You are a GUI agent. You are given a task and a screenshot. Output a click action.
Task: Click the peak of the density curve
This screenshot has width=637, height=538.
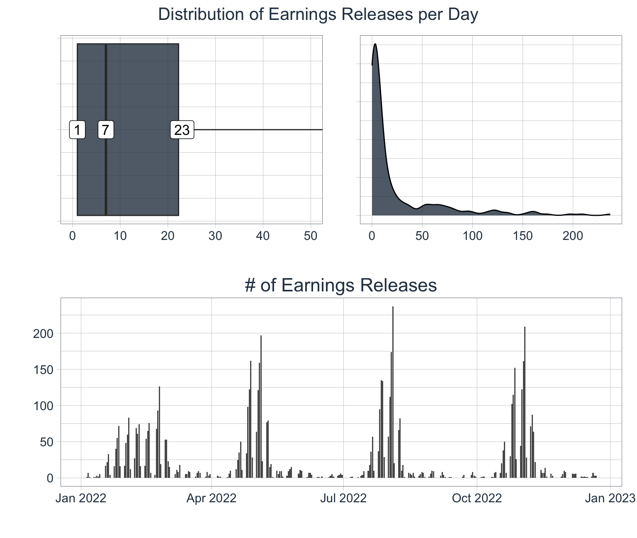(x=375, y=44)
